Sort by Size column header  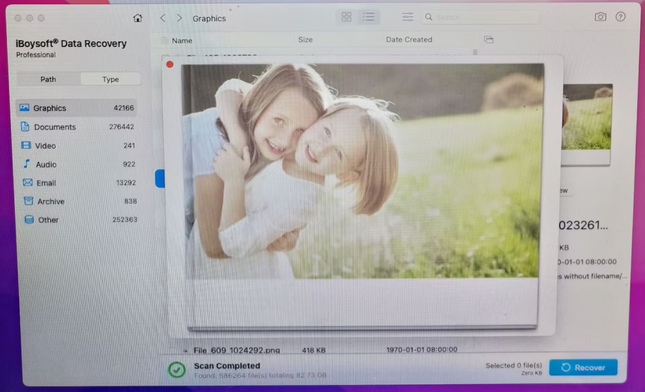coord(305,39)
